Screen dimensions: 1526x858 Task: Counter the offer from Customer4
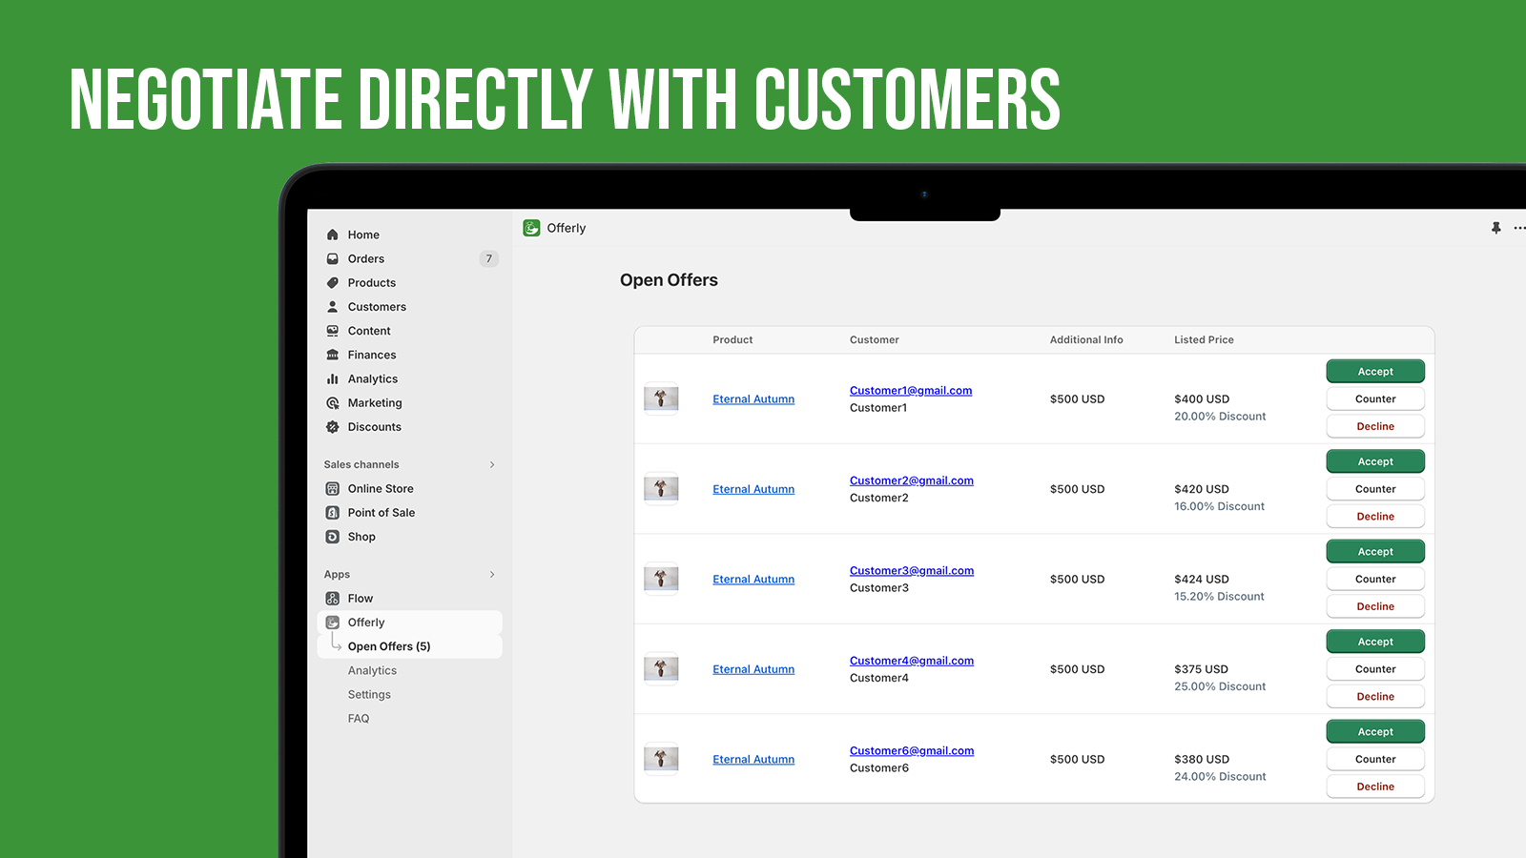(x=1375, y=669)
